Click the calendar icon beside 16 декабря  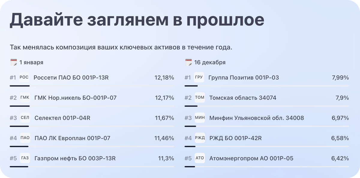tap(188, 62)
